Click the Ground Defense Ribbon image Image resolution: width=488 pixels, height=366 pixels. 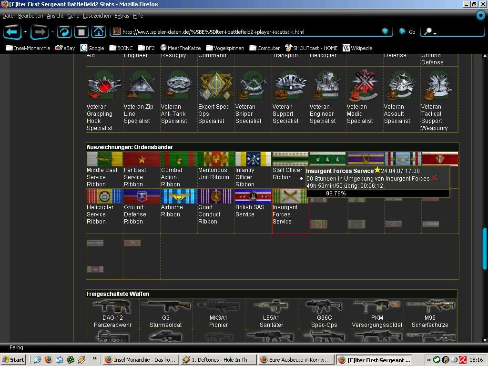pyautogui.click(x=142, y=196)
